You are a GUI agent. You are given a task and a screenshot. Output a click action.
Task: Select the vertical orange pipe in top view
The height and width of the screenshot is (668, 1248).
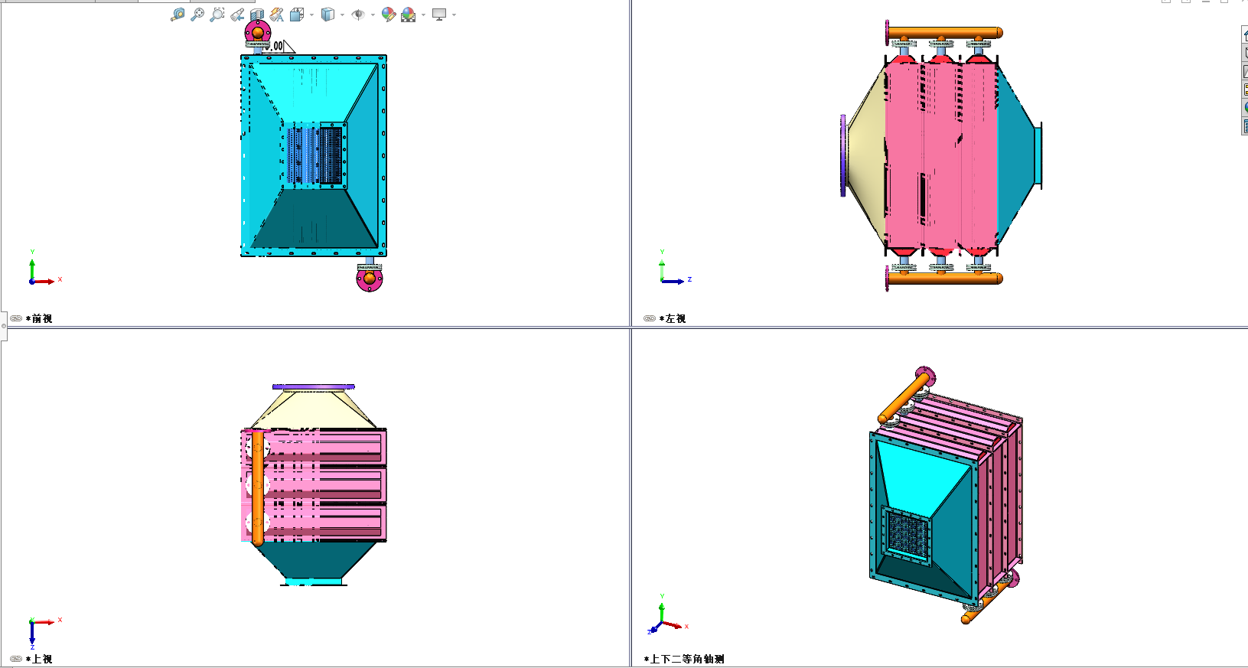258,487
